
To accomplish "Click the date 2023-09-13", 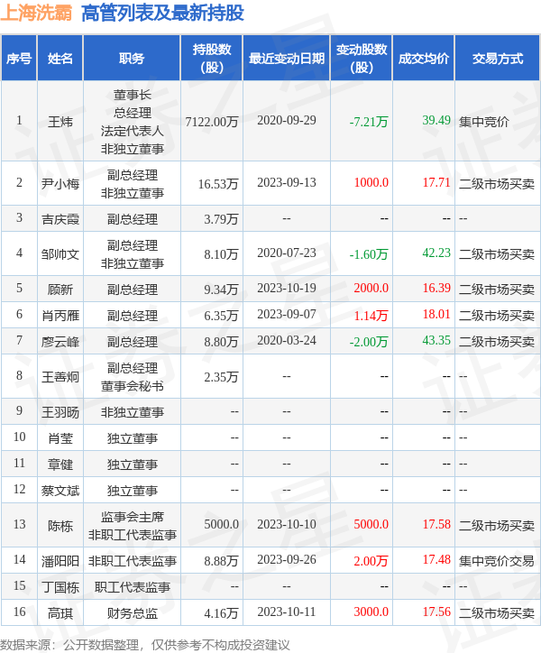I will click(287, 182).
